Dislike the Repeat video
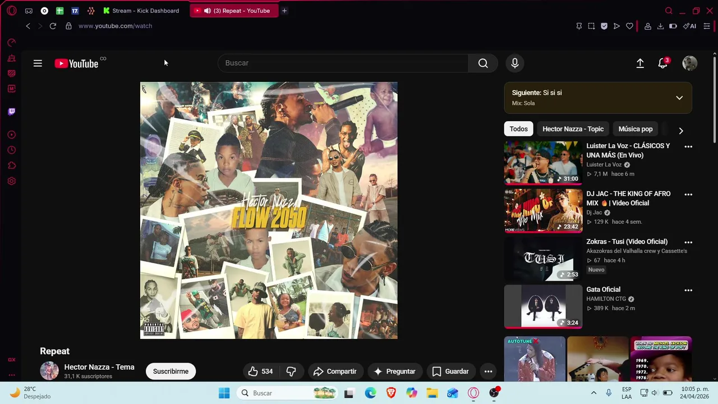 (291, 371)
